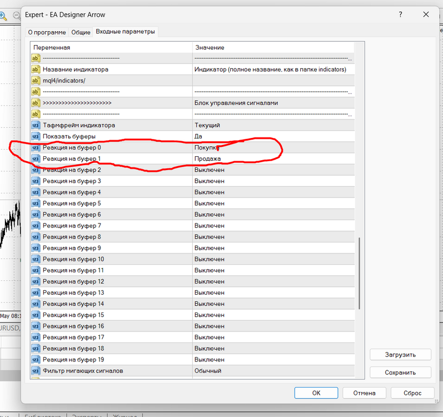Click icon beside Показать буферы
The width and height of the screenshot is (443, 417).
click(x=36, y=136)
